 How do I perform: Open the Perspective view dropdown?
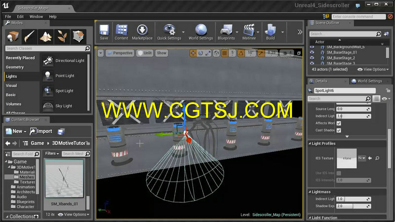pyautogui.click(x=120, y=53)
